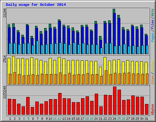Click the Visits legend label
The width and height of the screenshot is (156, 122).
coord(153,66)
